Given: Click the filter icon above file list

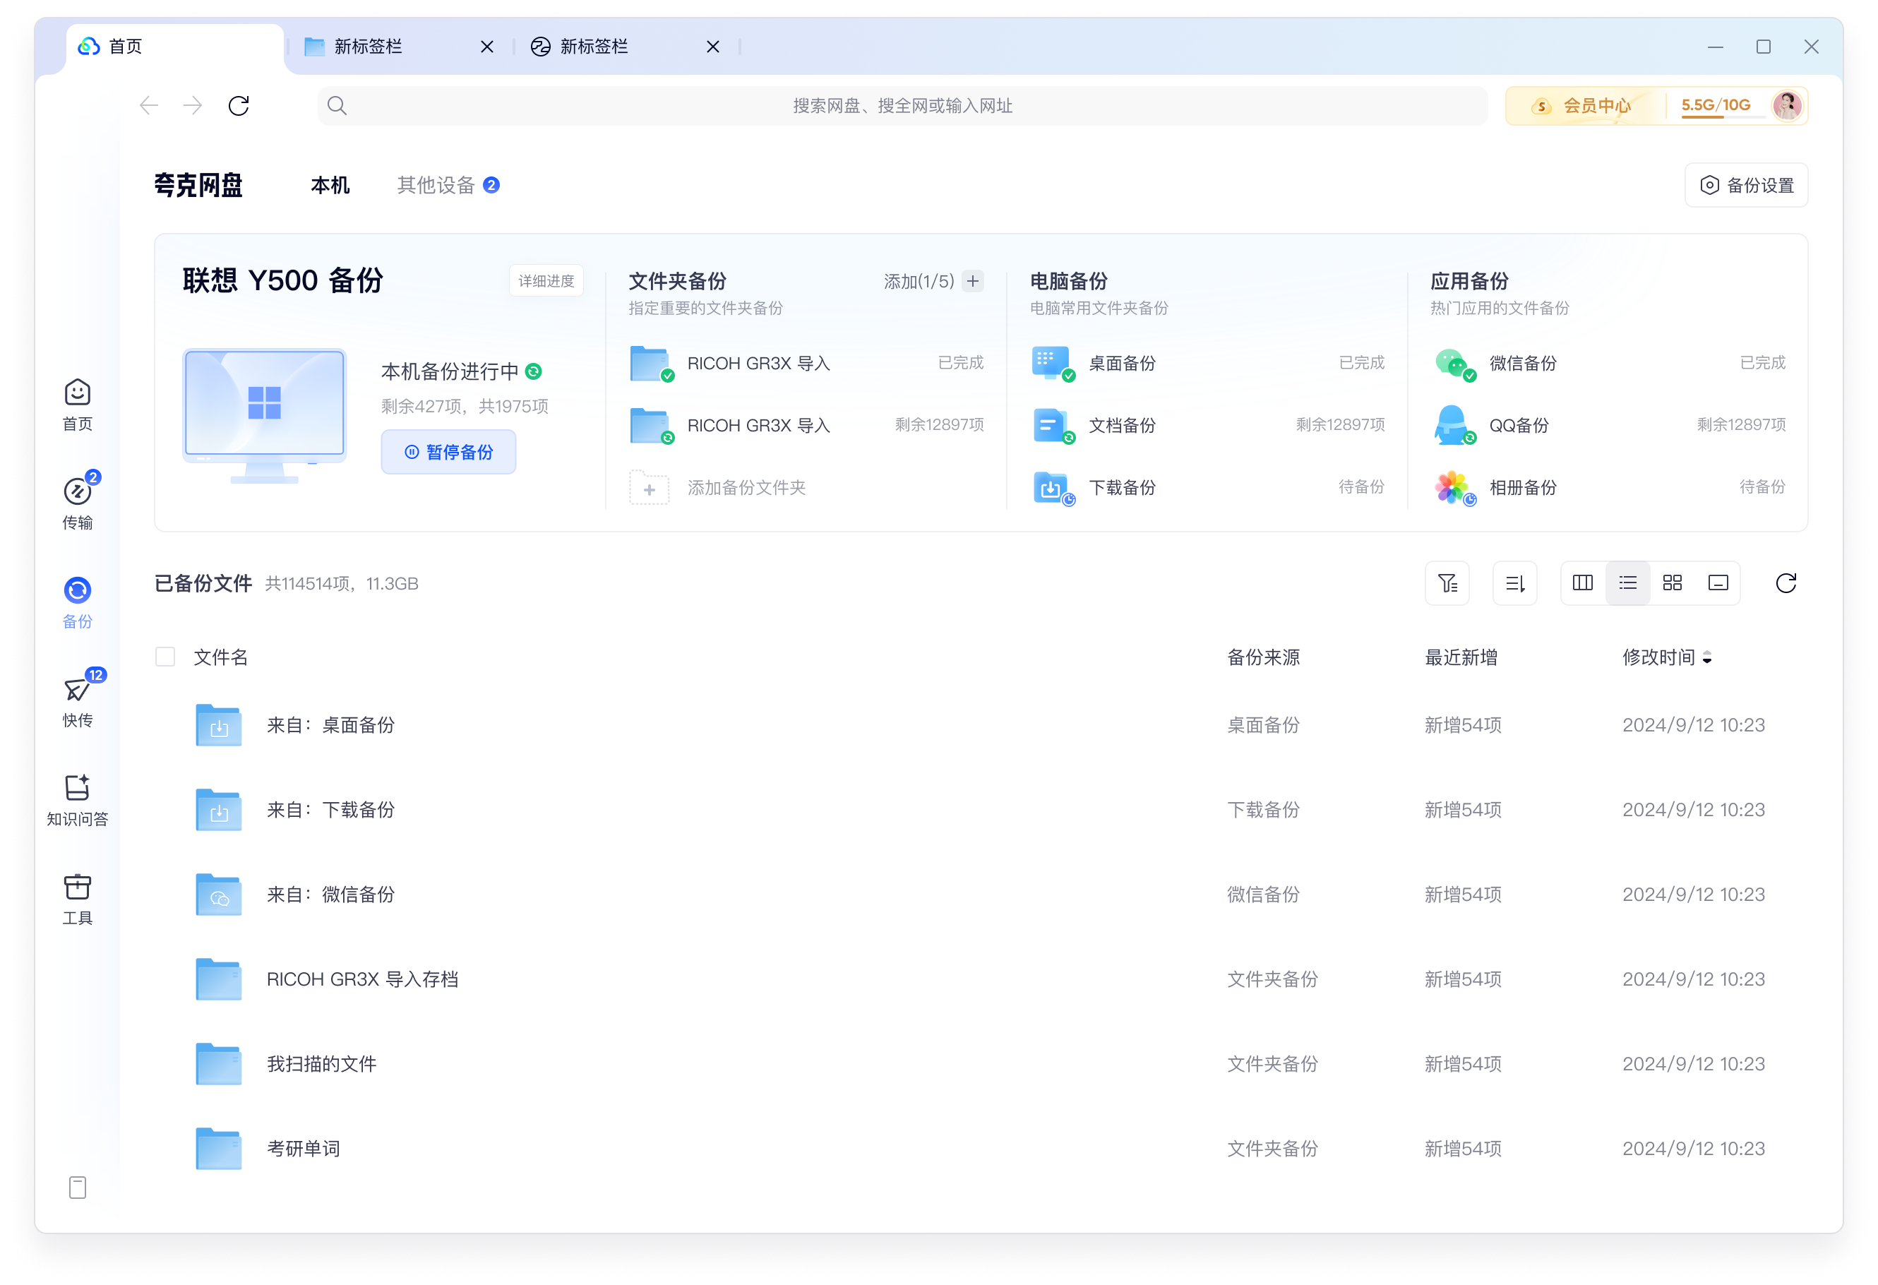Looking at the screenshot, I should (1447, 582).
